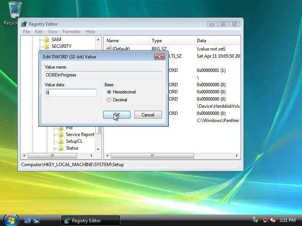Open the Help menu

pos(90,32)
